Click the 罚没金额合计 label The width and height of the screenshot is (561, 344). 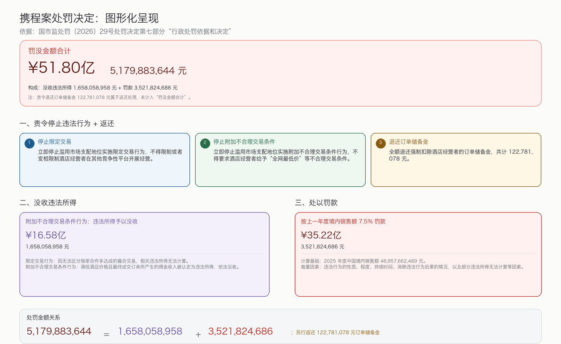pos(50,51)
